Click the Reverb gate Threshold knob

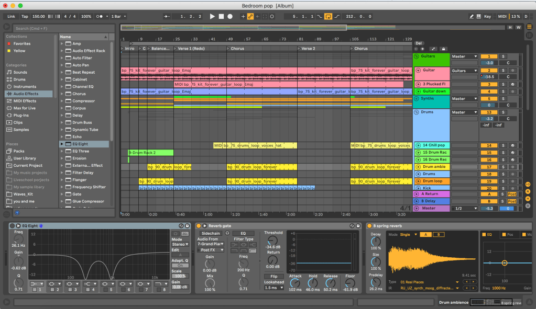tap(273, 239)
